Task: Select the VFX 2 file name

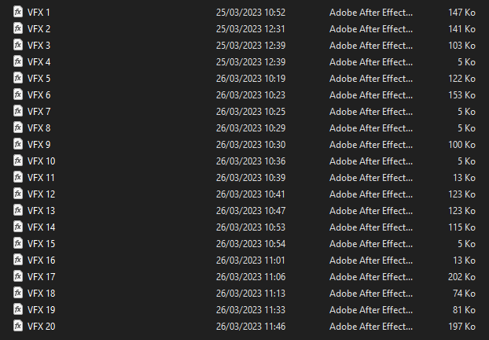Action: tap(39, 28)
